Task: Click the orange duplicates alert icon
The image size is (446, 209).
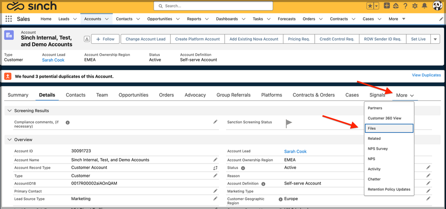Action: point(8,76)
